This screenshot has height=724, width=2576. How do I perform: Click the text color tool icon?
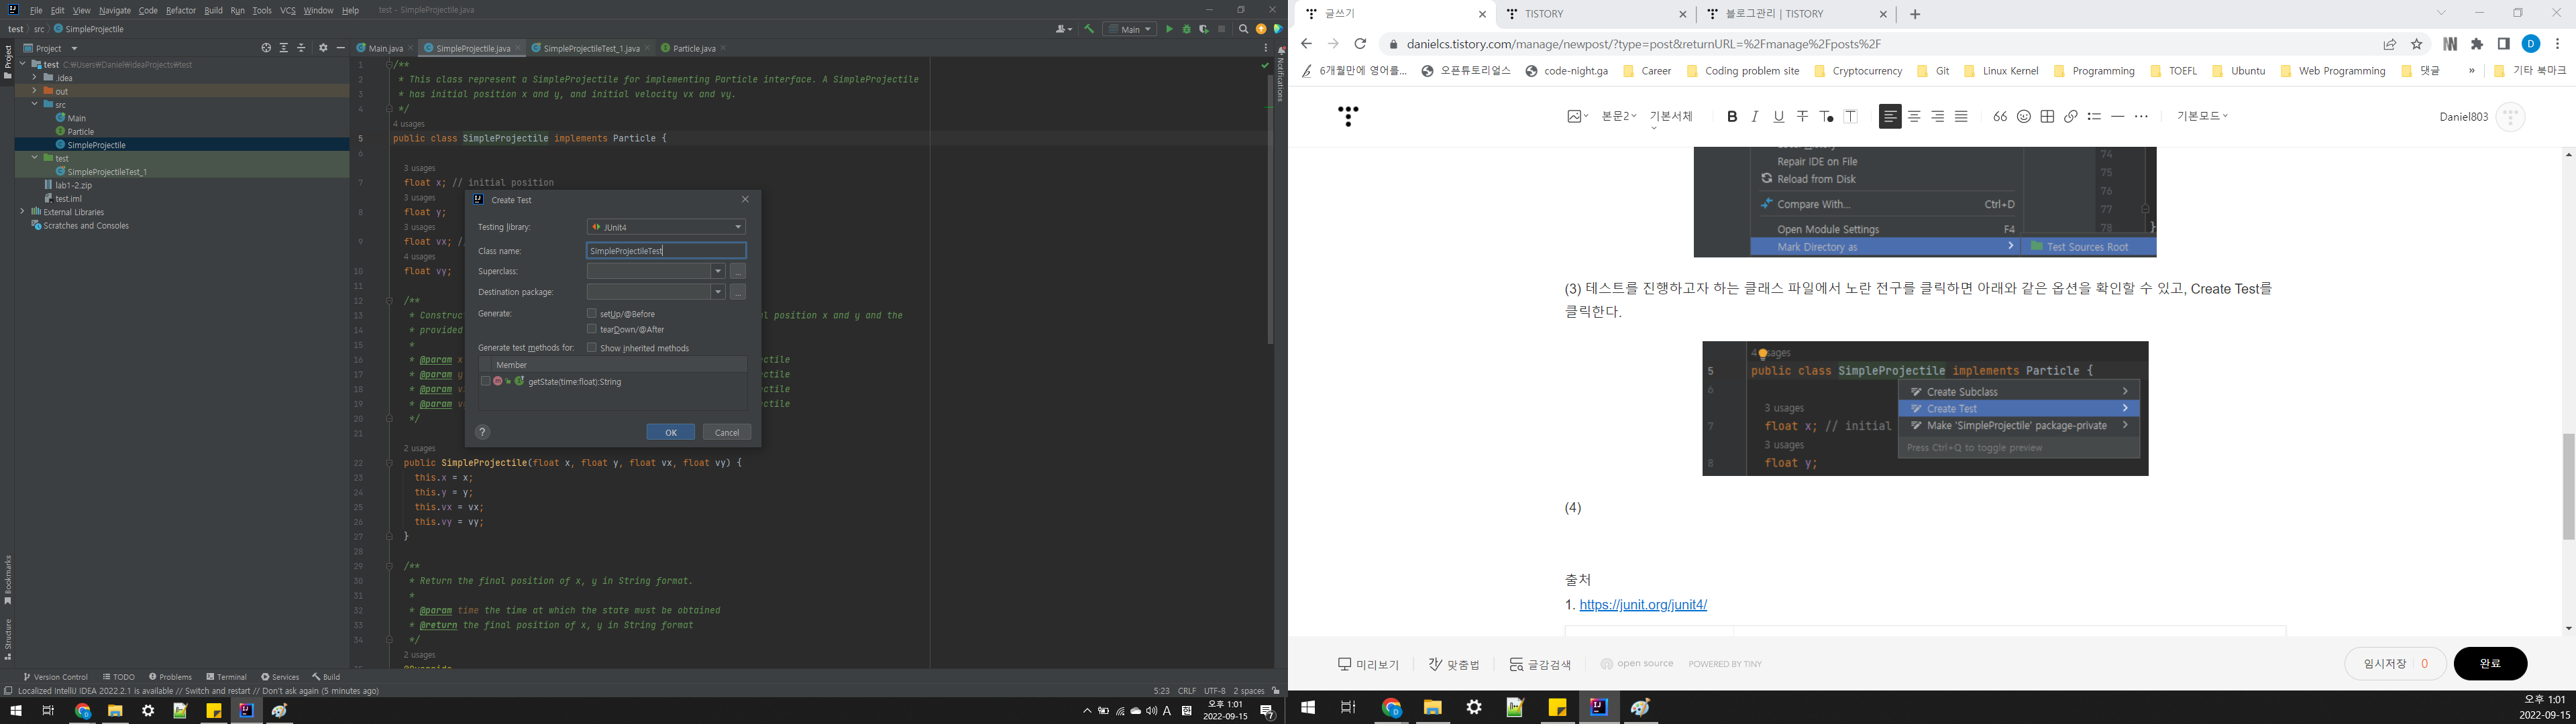pyautogui.click(x=1826, y=117)
